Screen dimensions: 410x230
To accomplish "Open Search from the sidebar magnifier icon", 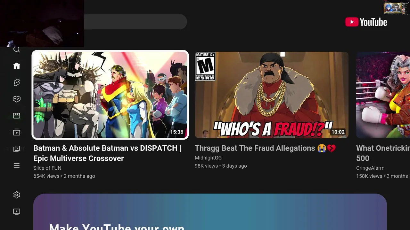I will [17, 50].
